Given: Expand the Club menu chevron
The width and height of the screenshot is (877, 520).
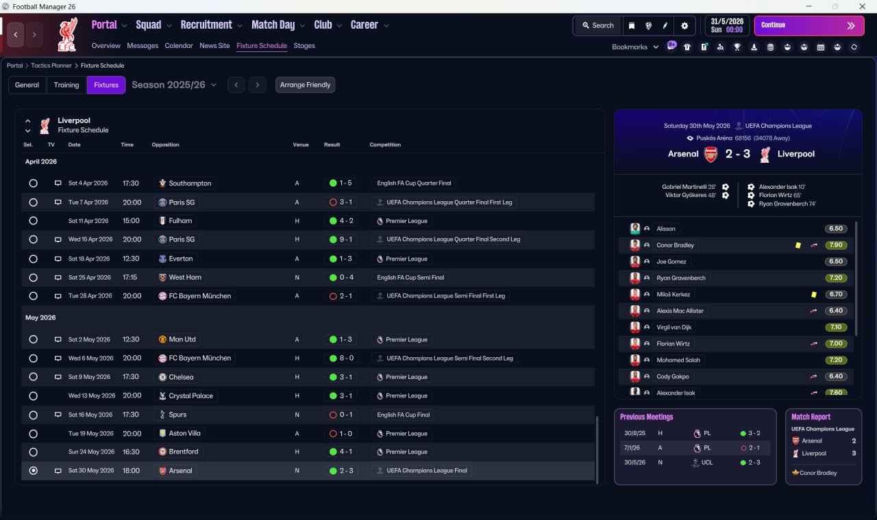Looking at the screenshot, I should pyautogui.click(x=339, y=26).
